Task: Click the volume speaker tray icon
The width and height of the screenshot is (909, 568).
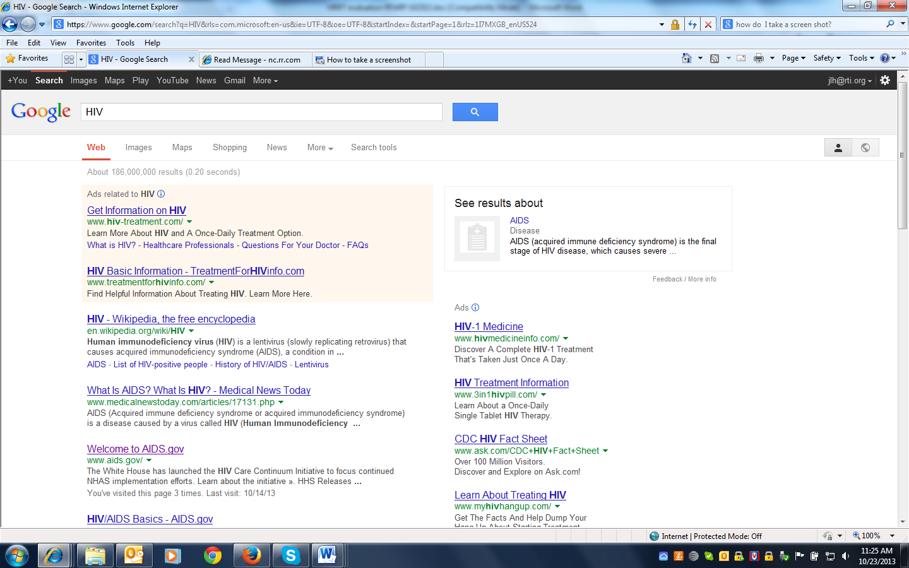Action: (x=846, y=556)
